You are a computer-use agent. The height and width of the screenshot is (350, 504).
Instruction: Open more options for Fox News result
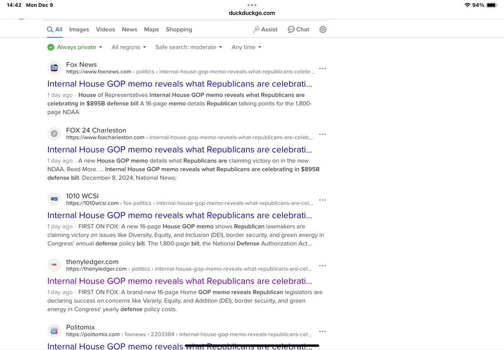tap(322, 68)
